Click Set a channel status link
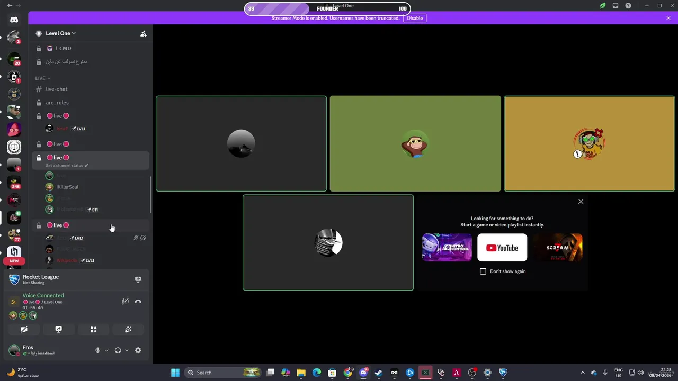The height and width of the screenshot is (381, 678). [x=64, y=166]
